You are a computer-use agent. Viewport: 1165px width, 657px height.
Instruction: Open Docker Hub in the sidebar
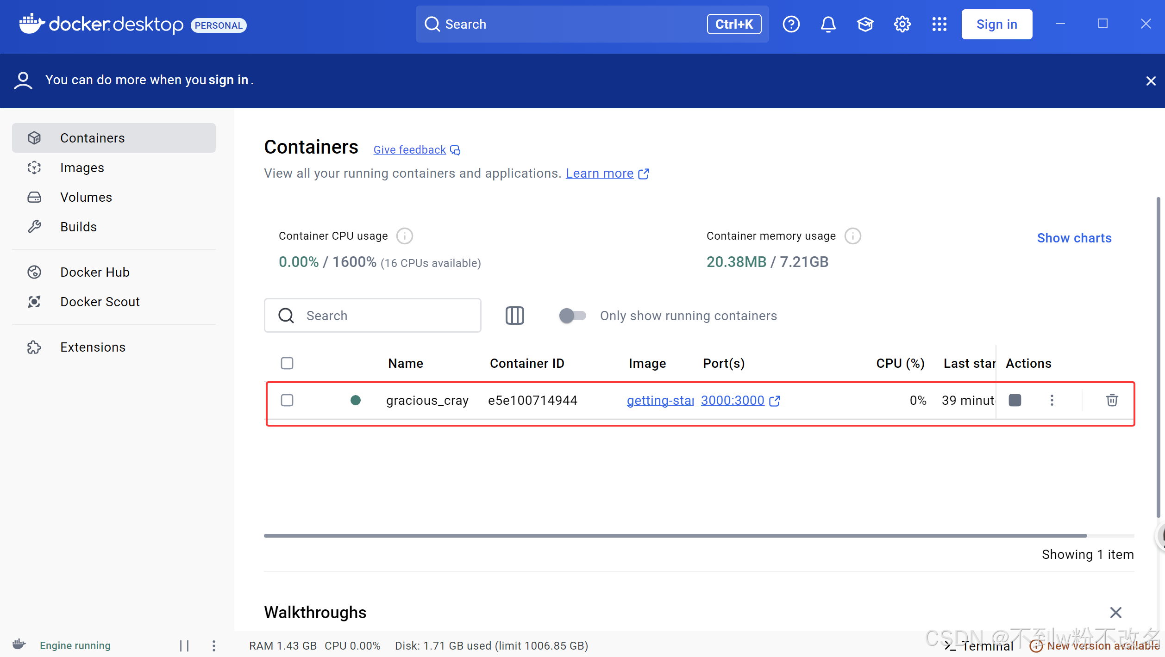[x=114, y=272]
